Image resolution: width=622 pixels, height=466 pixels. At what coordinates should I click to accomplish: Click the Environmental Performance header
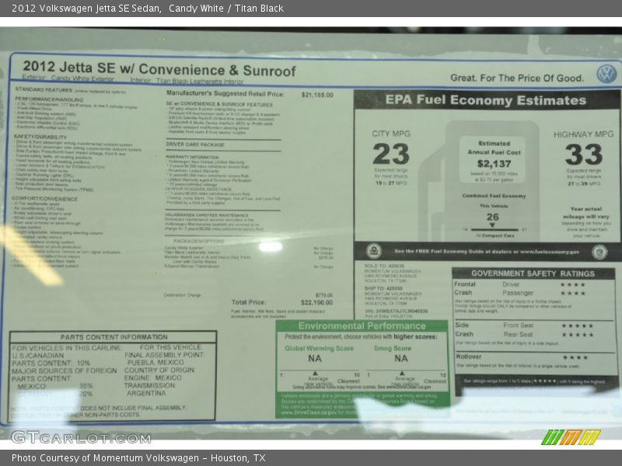(362, 326)
